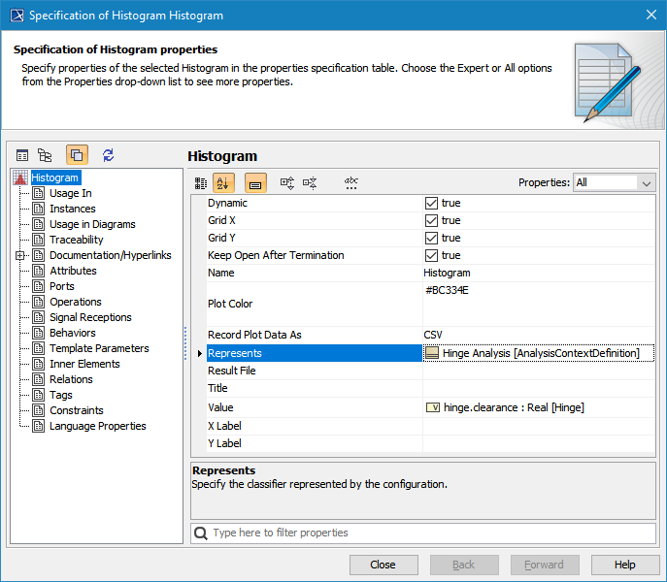Open the Properties dropdown set to All
The height and width of the screenshot is (582, 667).
click(615, 182)
